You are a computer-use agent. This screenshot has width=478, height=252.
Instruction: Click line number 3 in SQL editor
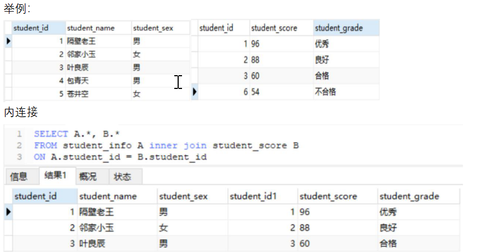point(19,157)
